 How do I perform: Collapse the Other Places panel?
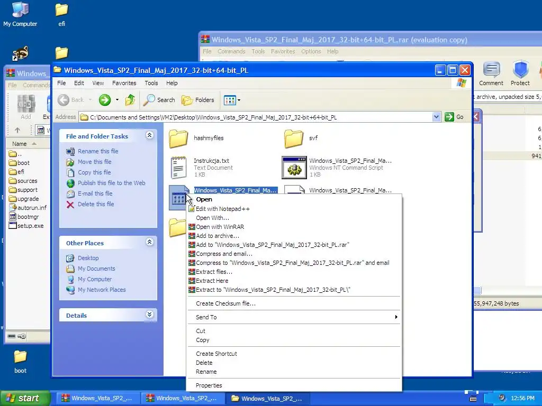(x=149, y=242)
